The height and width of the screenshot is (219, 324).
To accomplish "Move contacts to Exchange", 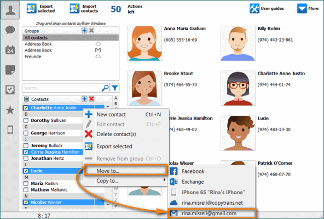I will click(x=212, y=182).
